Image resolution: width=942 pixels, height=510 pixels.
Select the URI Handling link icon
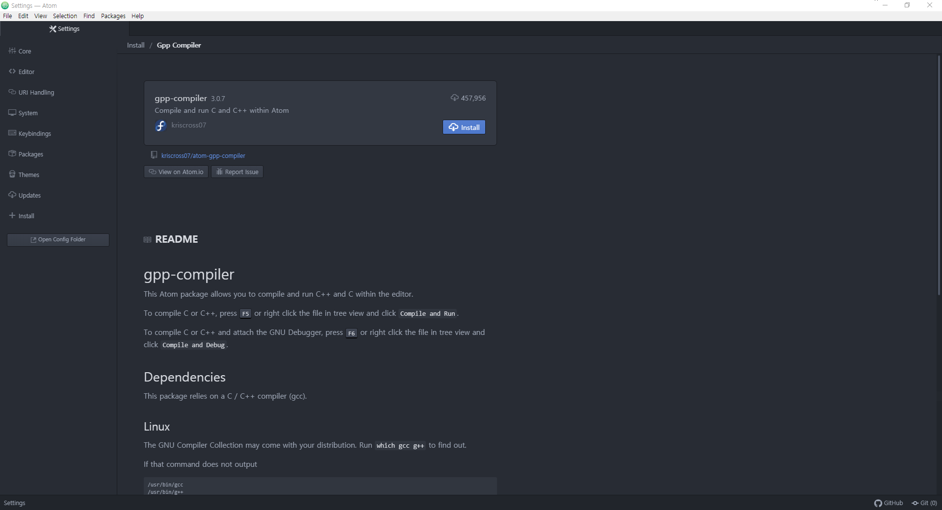coord(12,92)
